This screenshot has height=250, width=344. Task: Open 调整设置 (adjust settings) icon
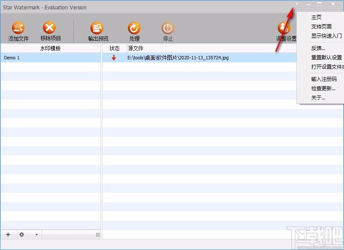(x=284, y=28)
